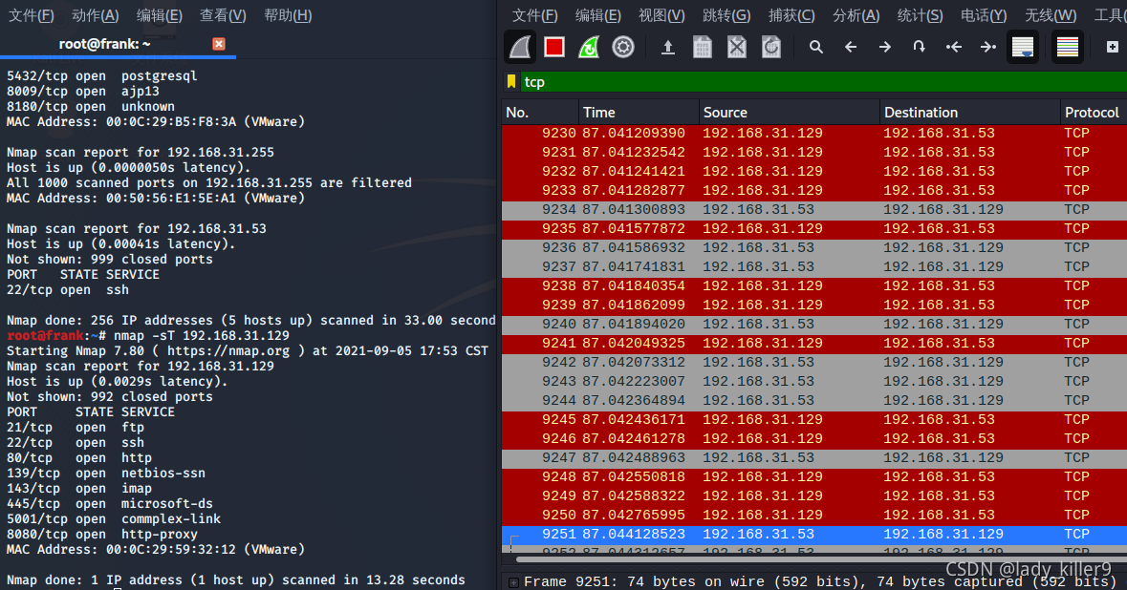Click the packet list horizontal scrollbar

[x=819, y=559]
